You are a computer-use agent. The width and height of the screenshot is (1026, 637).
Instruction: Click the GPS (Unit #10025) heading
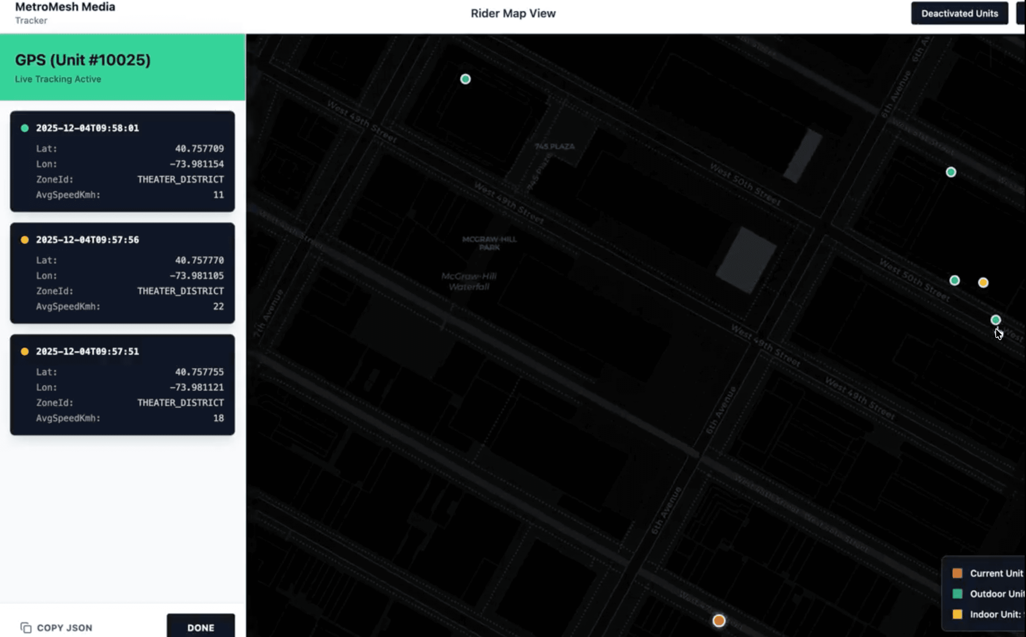point(83,60)
